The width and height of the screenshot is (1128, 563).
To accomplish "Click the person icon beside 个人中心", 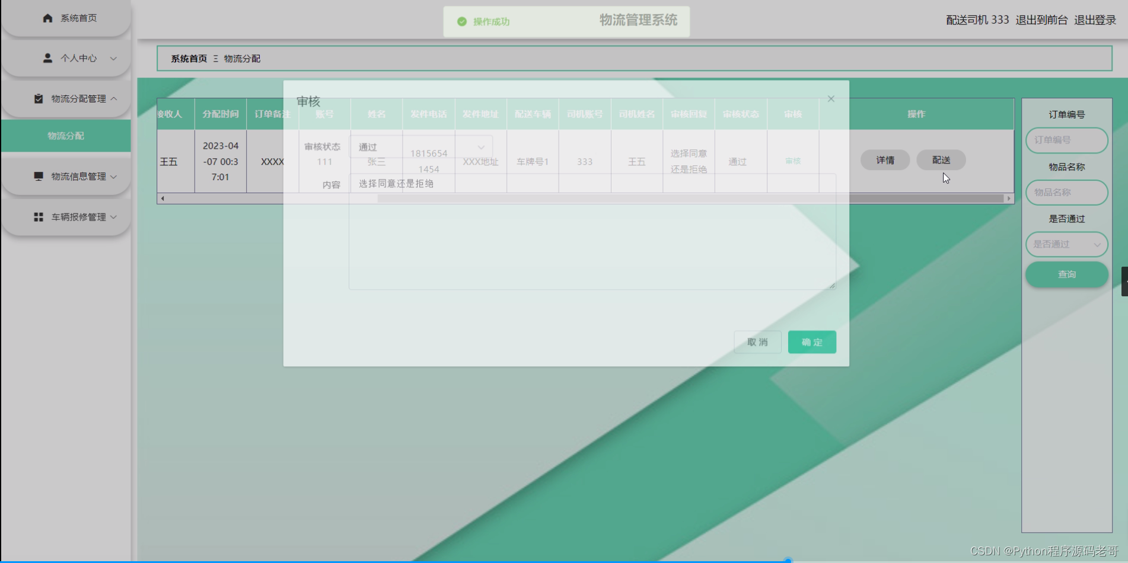I will (47, 58).
